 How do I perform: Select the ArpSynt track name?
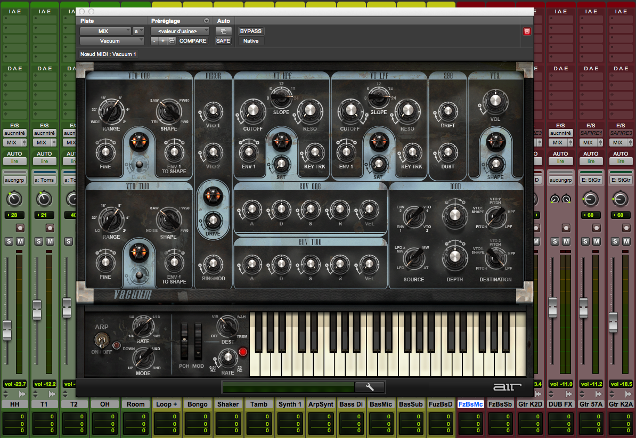click(x=321, y=404)
